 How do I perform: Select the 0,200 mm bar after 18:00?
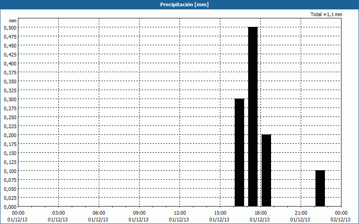coord(266,171)
